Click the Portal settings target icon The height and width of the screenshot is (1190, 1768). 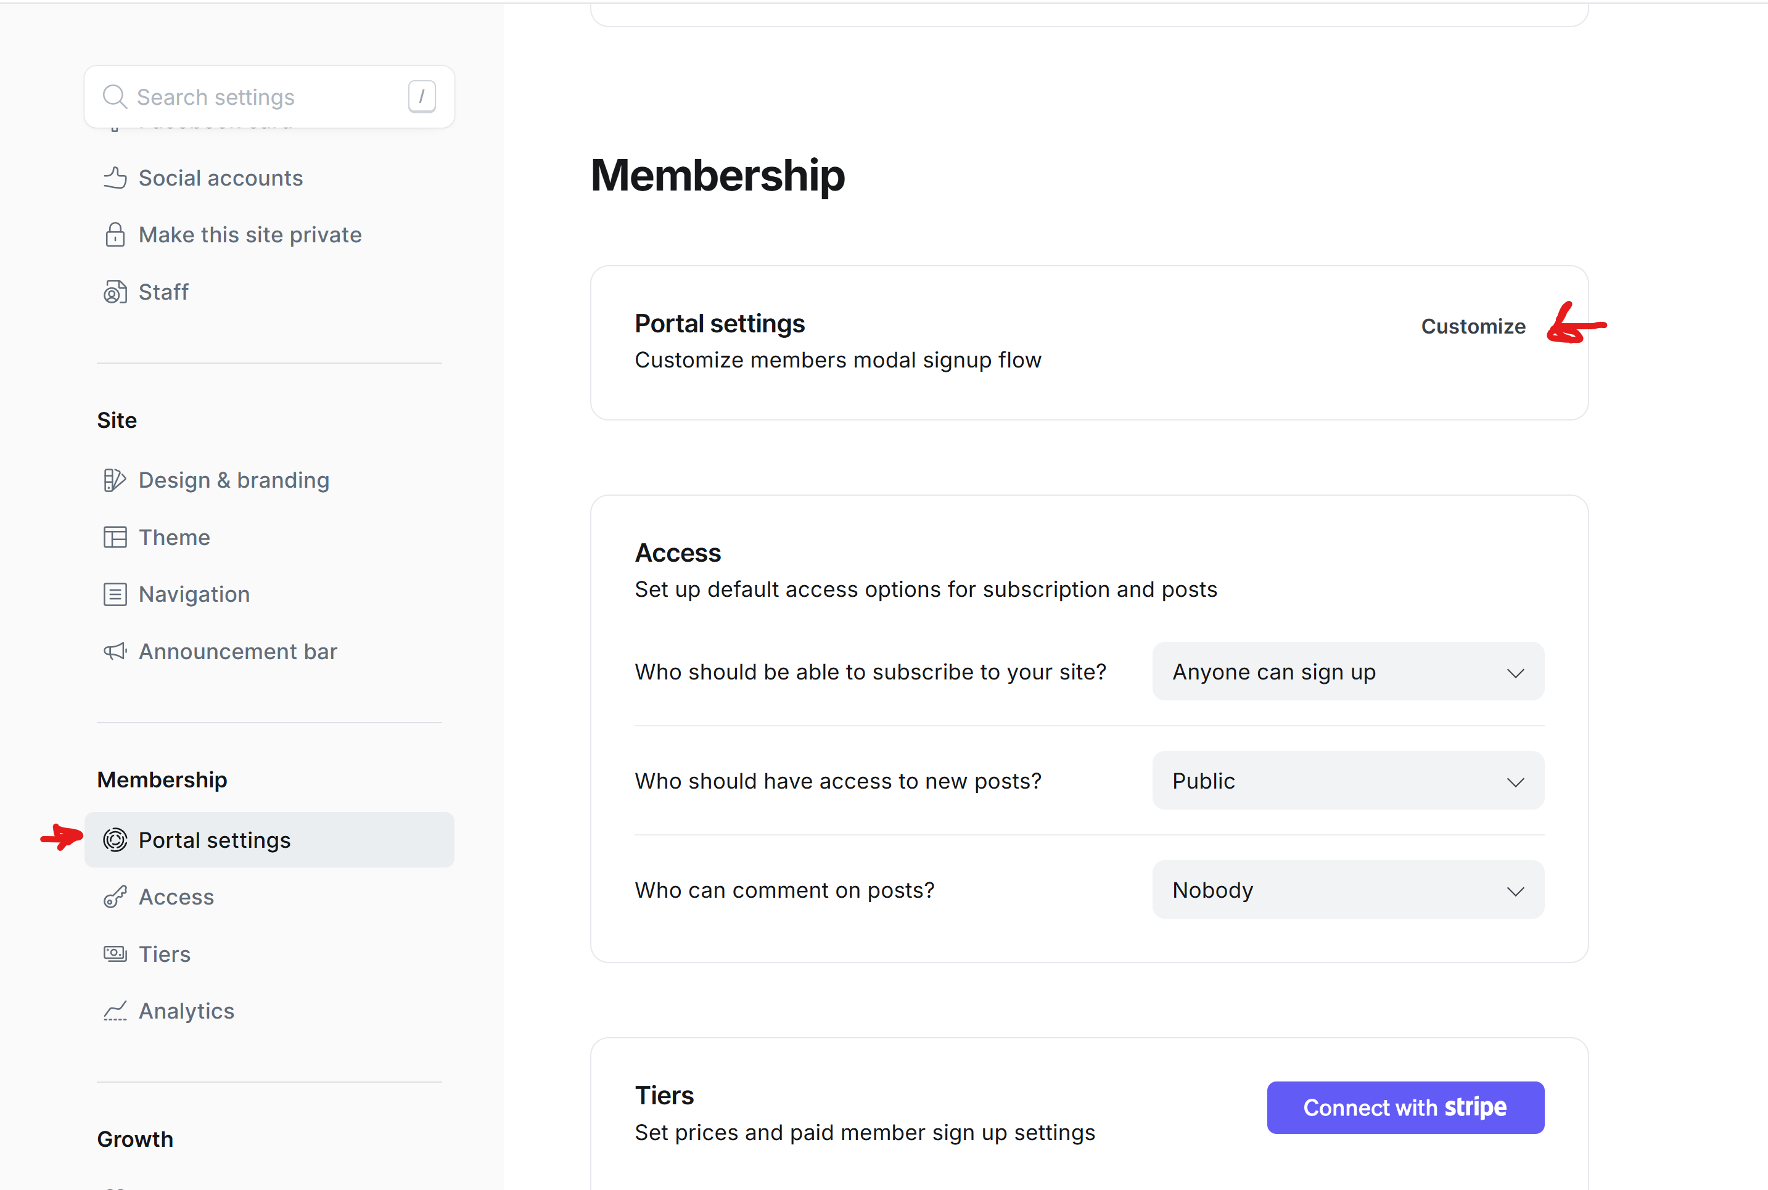coord(115,839)
